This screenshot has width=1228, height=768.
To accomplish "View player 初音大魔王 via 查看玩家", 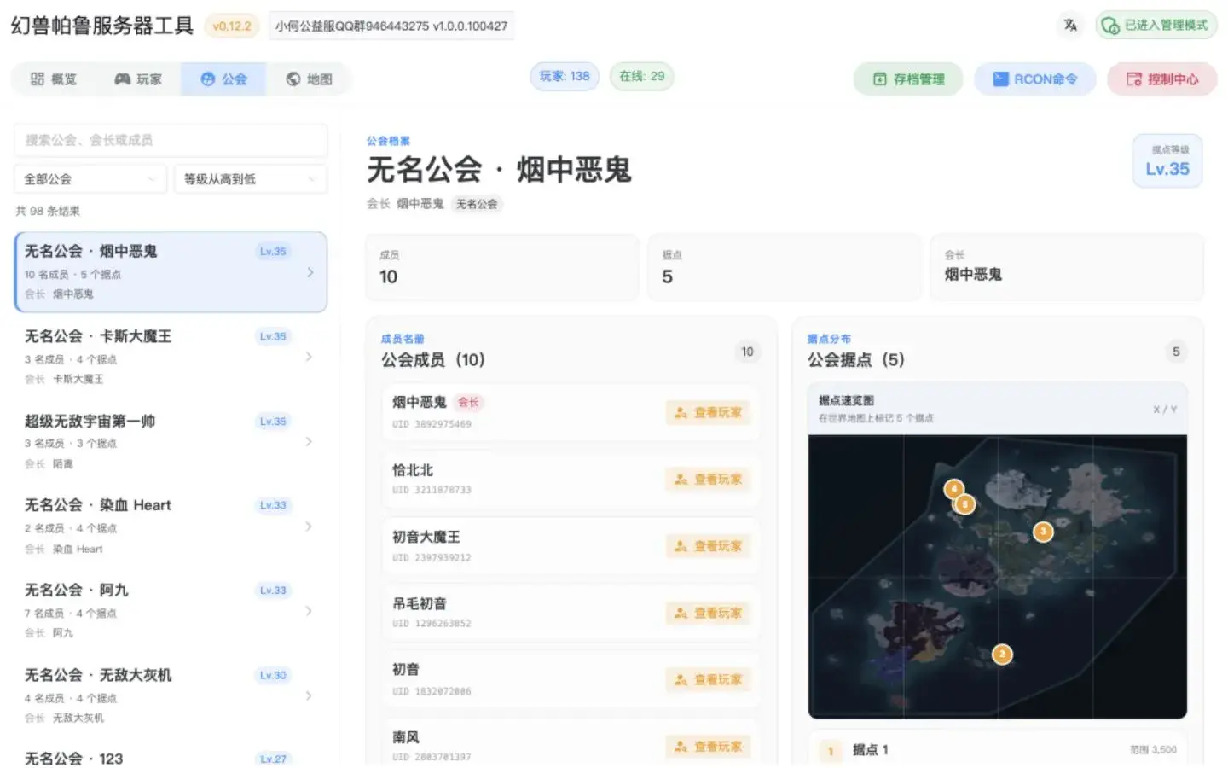I will pos(708,546).
